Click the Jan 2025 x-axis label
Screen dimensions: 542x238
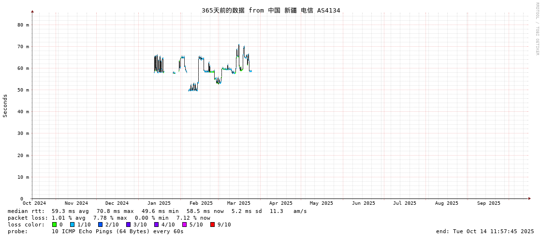(x=159, y=203)
